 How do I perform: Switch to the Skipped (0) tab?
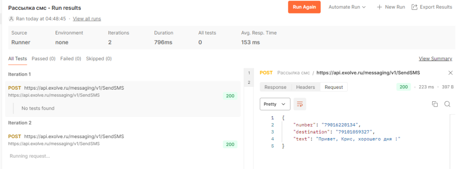99,59
